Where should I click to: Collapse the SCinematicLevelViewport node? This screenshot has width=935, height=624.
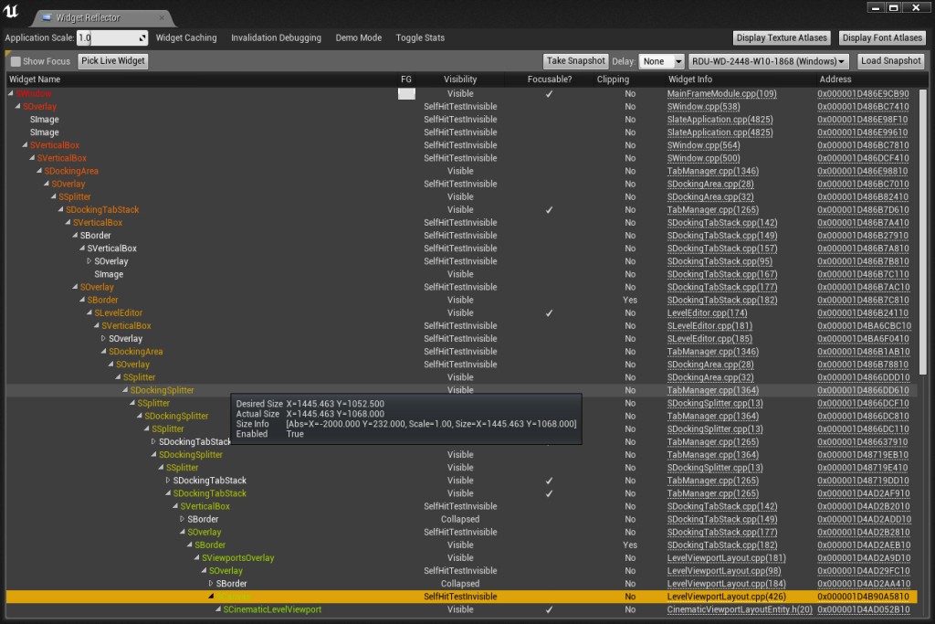pyautogui.click(x=218, y=609)
